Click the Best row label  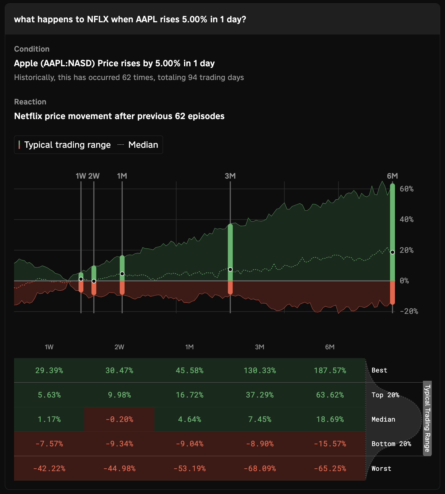pos(379,370)
